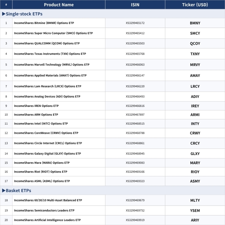The width and height of the screenshot is (225, 225).
Task: Click the # column header
Action: (x=6, y=5)
